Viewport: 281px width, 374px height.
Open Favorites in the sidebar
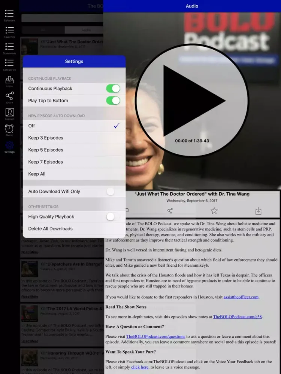tap(9, 32)
